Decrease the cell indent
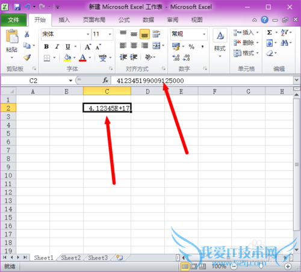Viewport: 301px width, 272px height. pyautogui.click(x=123, y=57)
